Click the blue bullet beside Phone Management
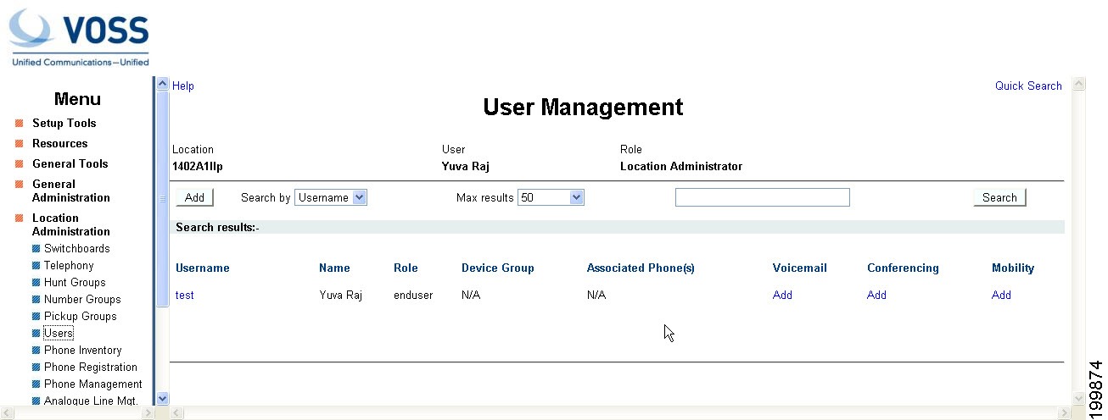The image size is (1108, 420). 36,384
